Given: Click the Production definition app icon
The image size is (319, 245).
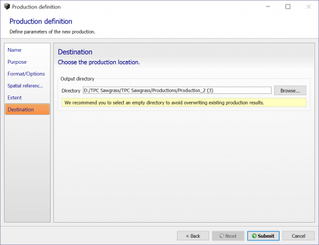Looking at the screenshot, I should tap(7, 7).
